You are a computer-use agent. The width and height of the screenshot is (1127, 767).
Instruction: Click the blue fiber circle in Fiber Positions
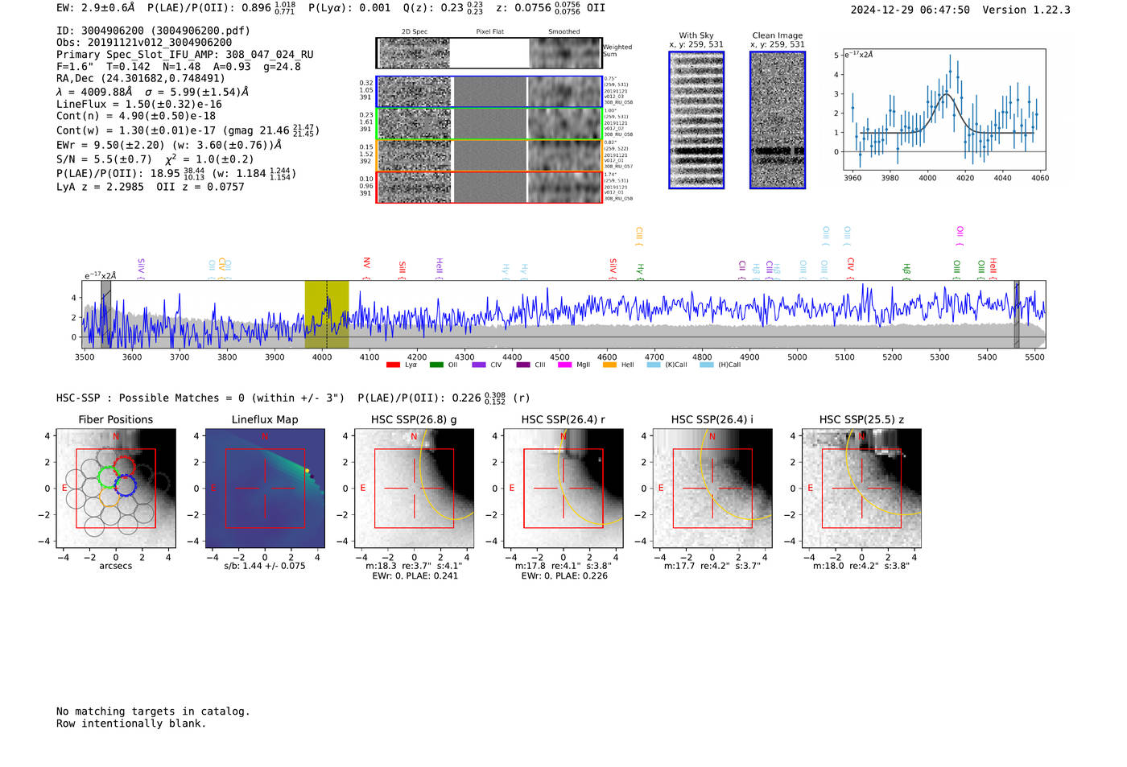tap(126, 485)
